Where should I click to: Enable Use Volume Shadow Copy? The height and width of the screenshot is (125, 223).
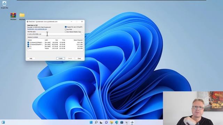pyautogui.click(x=66, y=32)
